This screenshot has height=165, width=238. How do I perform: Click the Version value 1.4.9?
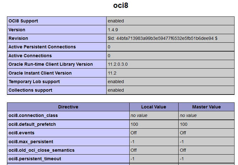[x=113, y=30]
